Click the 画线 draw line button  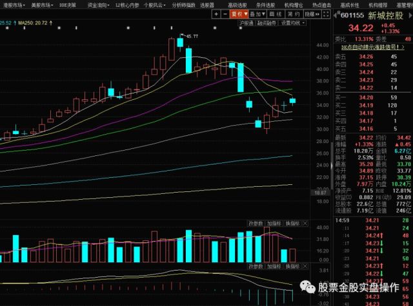[276, 14]
